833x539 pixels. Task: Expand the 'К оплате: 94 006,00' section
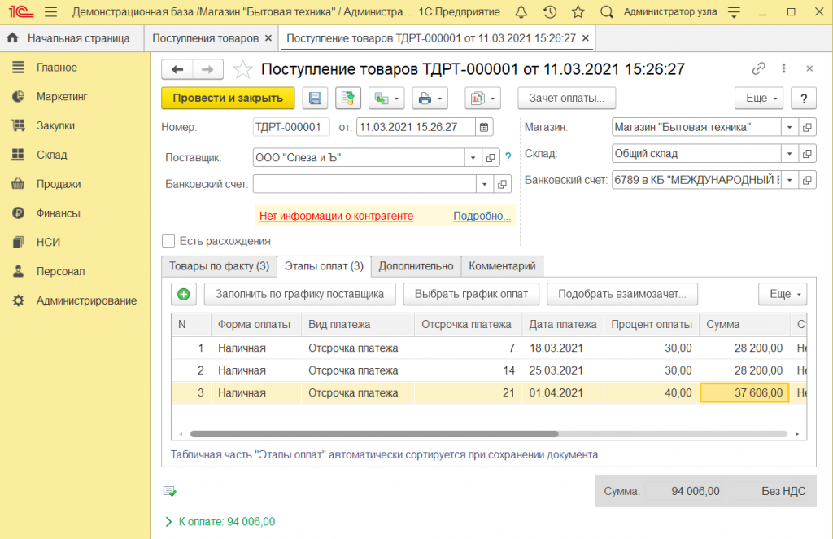tap(169, 521)
